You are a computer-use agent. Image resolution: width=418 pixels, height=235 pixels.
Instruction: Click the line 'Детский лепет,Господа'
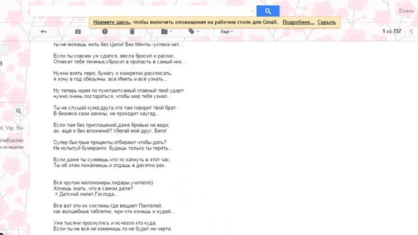(87, 195)
